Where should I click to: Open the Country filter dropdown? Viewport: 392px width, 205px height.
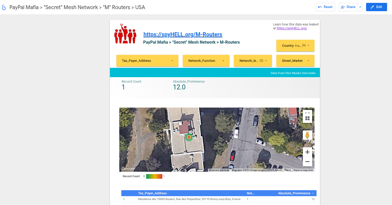tap(295, 45)
